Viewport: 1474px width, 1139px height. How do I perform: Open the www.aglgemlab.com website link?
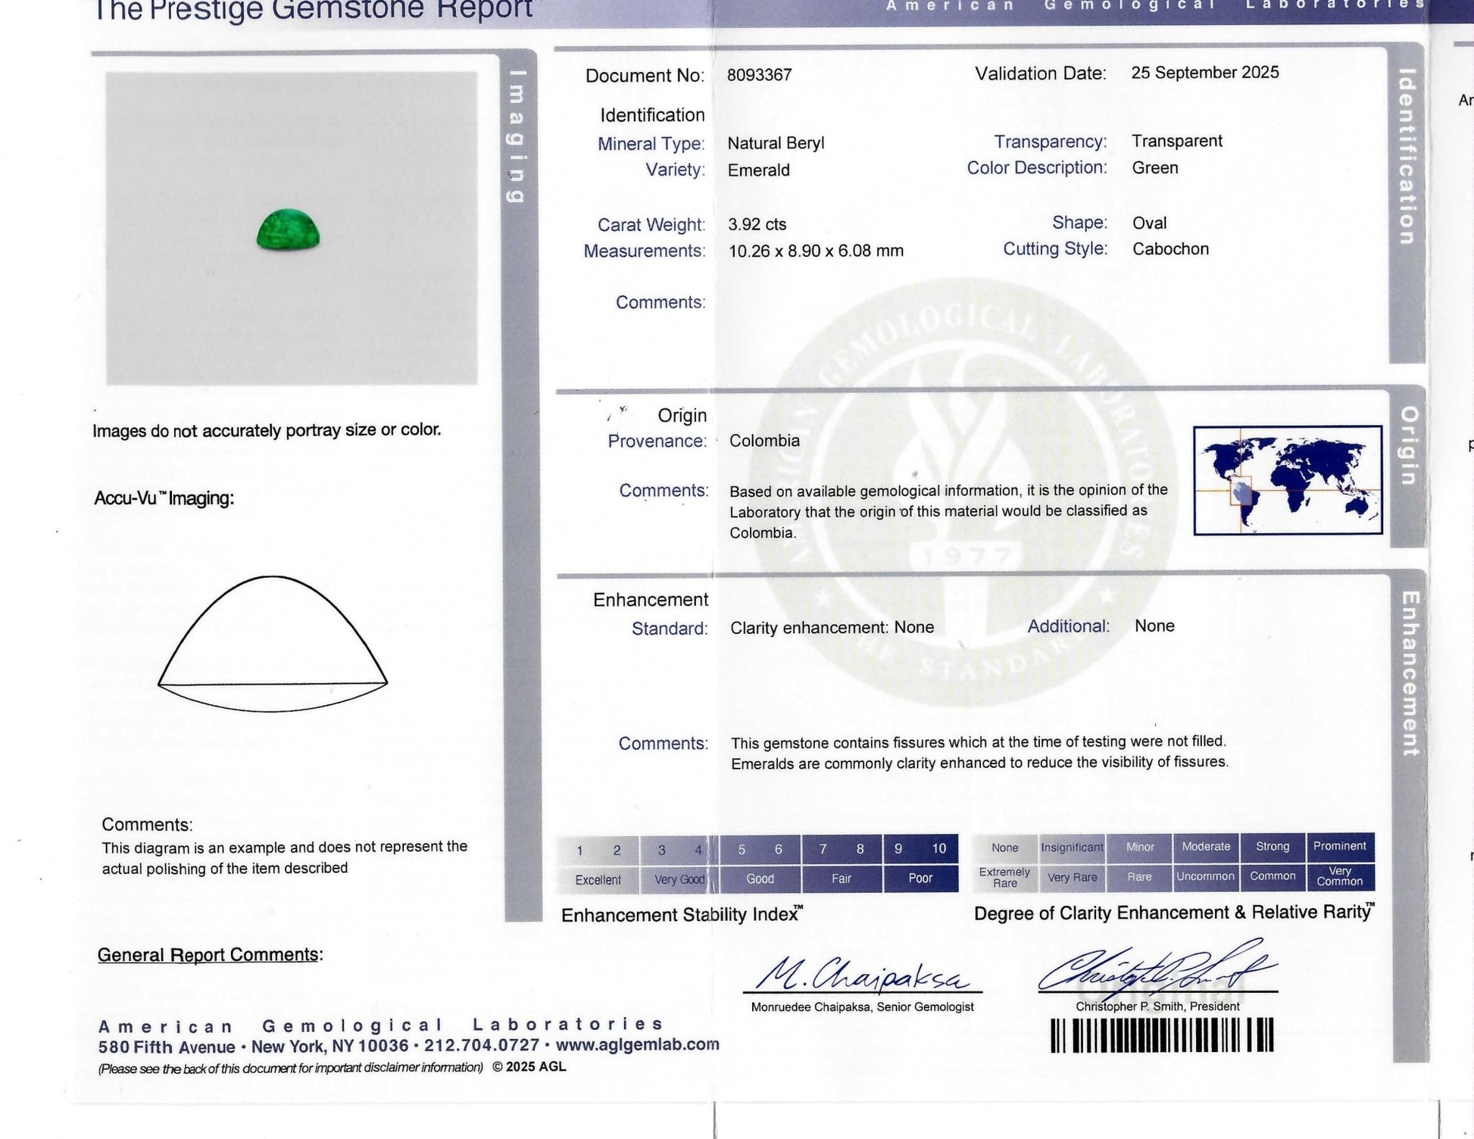[x=637, y=1044]
